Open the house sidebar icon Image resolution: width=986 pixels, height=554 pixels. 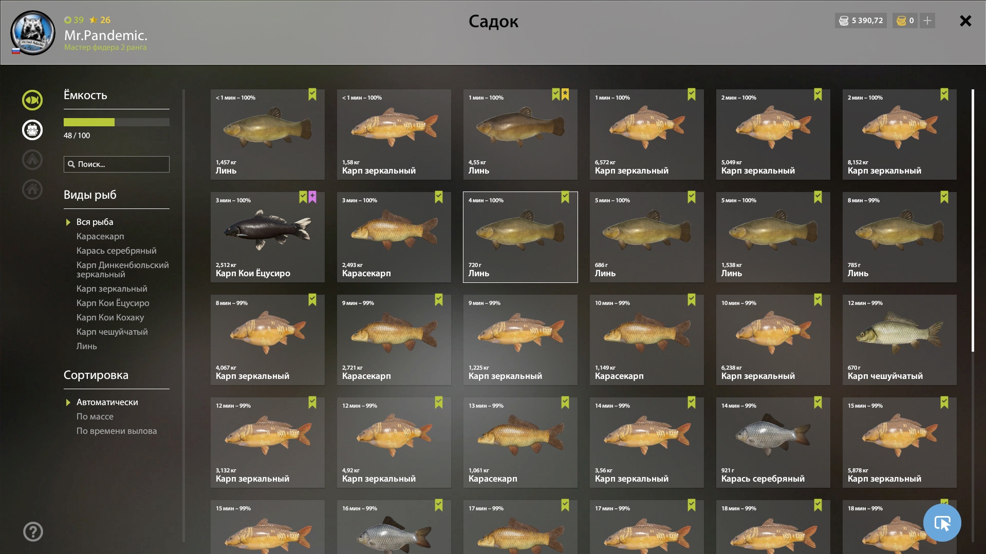click(x=32, y=189)
